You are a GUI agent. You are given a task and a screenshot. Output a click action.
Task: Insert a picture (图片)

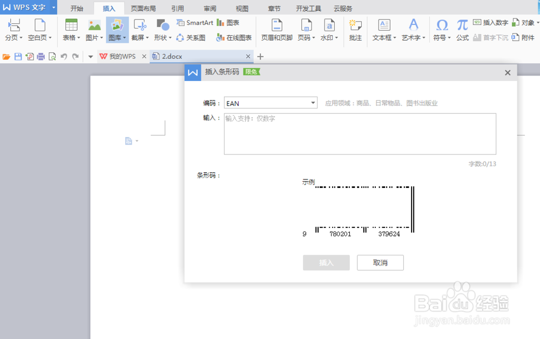pos(94,30)
